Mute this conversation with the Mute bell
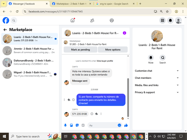The height and width of the screenshot is (140, 187). (x=151, y=57)
